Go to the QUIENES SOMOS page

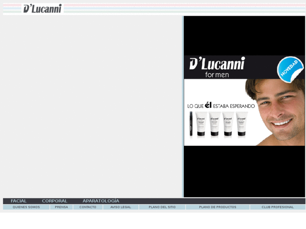coord(26,207)
